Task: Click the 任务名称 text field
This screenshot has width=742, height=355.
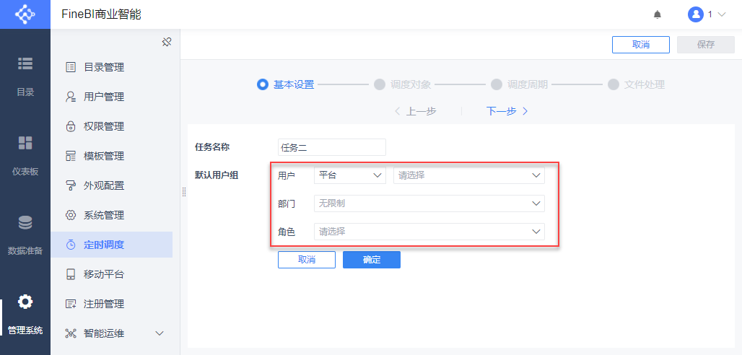Action: 331,147
